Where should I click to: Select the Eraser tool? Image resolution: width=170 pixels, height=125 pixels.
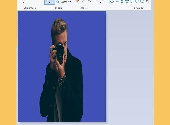(x=77, y=1)
